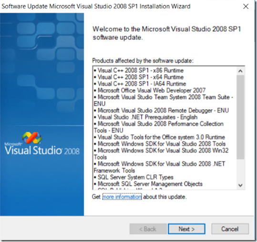Viewport: 257px width, 242px height.
Task: Select Microsoft SQL Server Management Objects entry
Action: coord(148,184)
